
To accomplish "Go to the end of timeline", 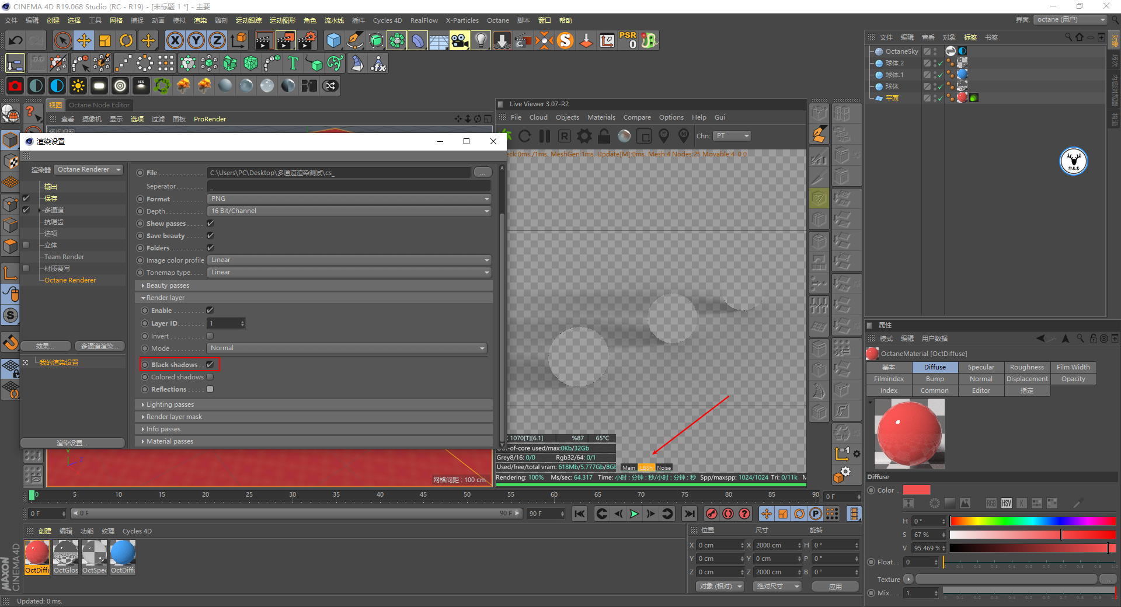I will (x=690, y=514).
